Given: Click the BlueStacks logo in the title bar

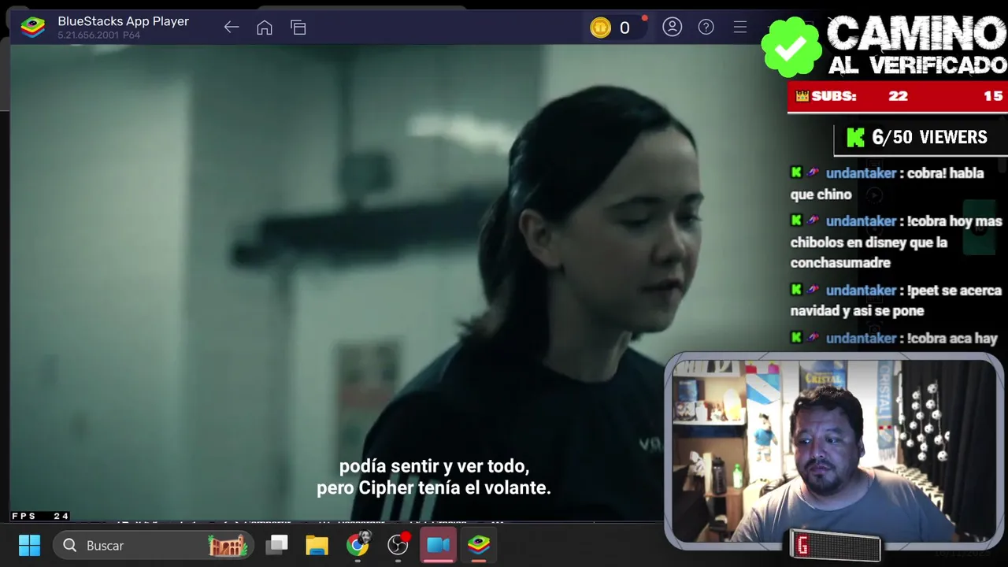Looking at the screenshot, I should (33, 28).
